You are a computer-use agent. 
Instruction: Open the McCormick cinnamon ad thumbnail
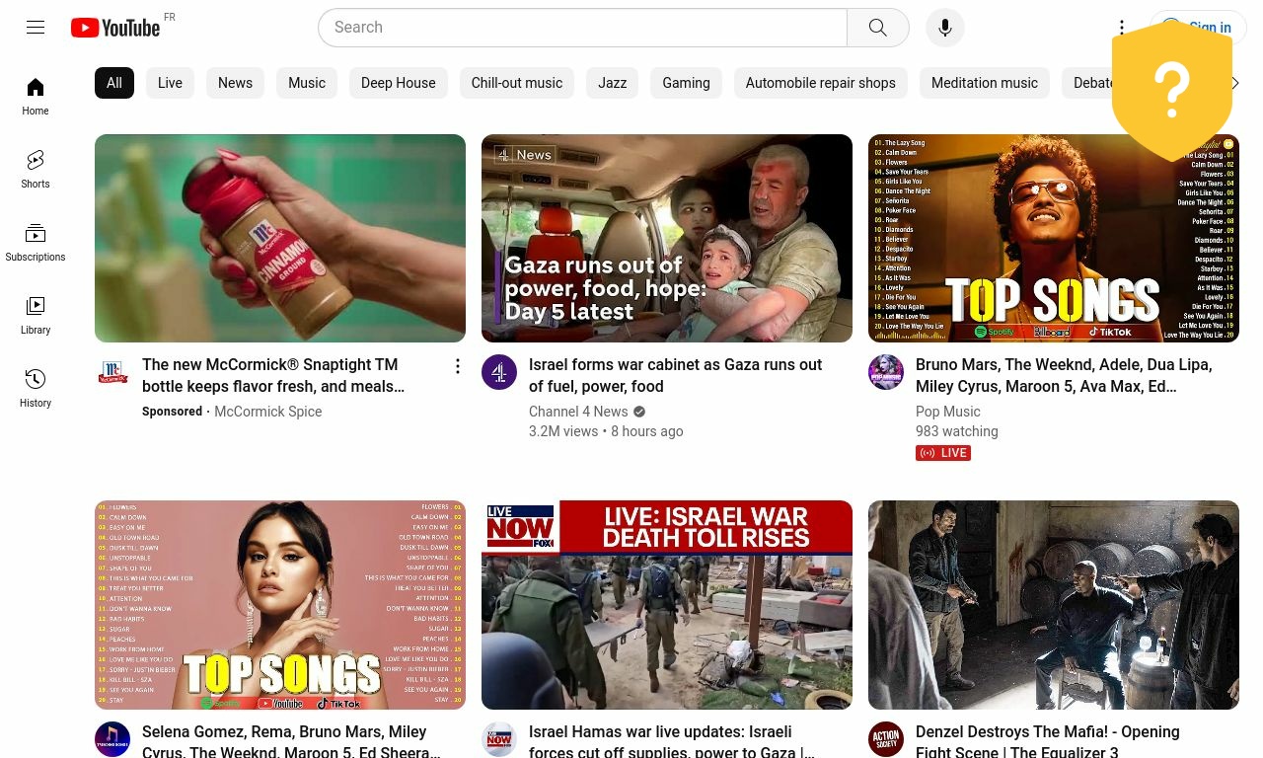[280, 238]
